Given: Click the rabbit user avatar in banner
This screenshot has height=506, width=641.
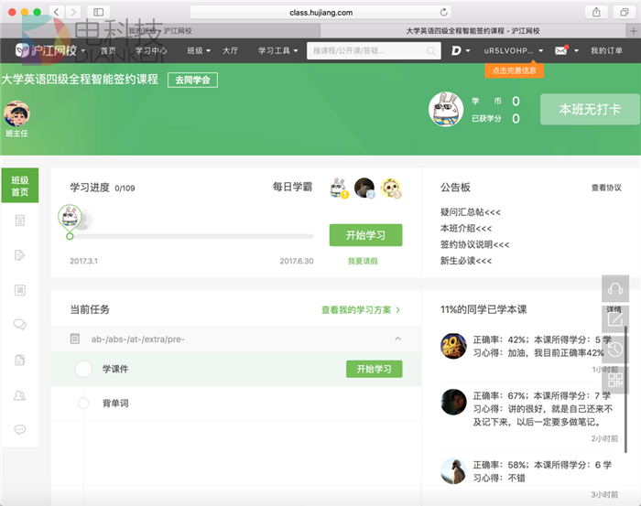Looking at the screenshot, I should point(446,109).
